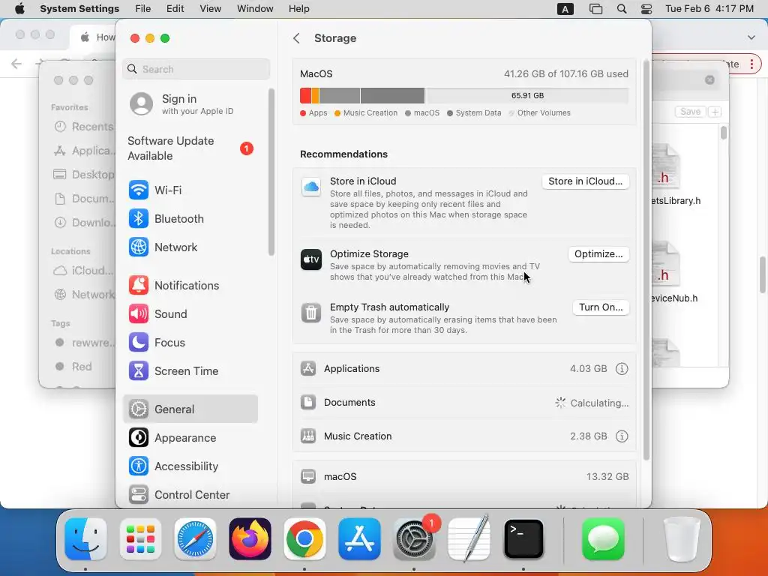Viewport: 768px width, 576px height.
Task: Click System Settings icon in Dock
Action: point(414,539)
